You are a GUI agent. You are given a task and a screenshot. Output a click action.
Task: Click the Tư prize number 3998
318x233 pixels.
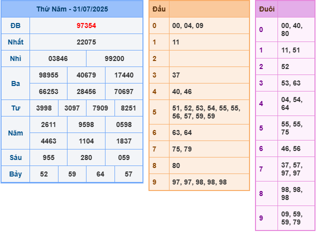(44, 108)
